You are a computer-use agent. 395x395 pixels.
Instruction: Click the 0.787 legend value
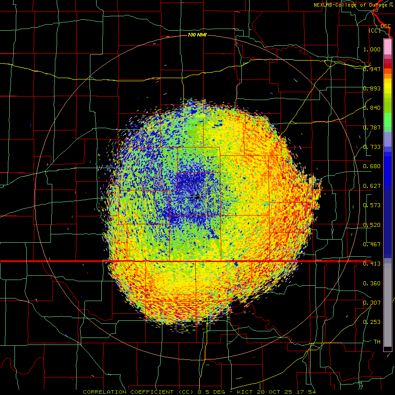372,127
